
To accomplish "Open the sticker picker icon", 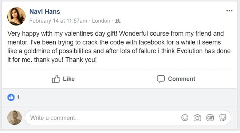I will point(223,118).
